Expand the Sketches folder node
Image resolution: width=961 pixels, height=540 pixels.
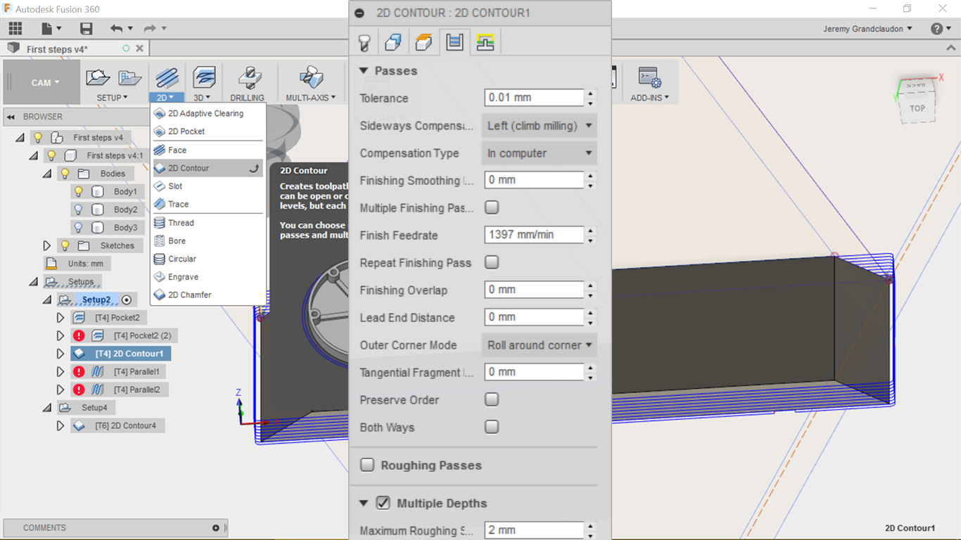click(46, 246)
